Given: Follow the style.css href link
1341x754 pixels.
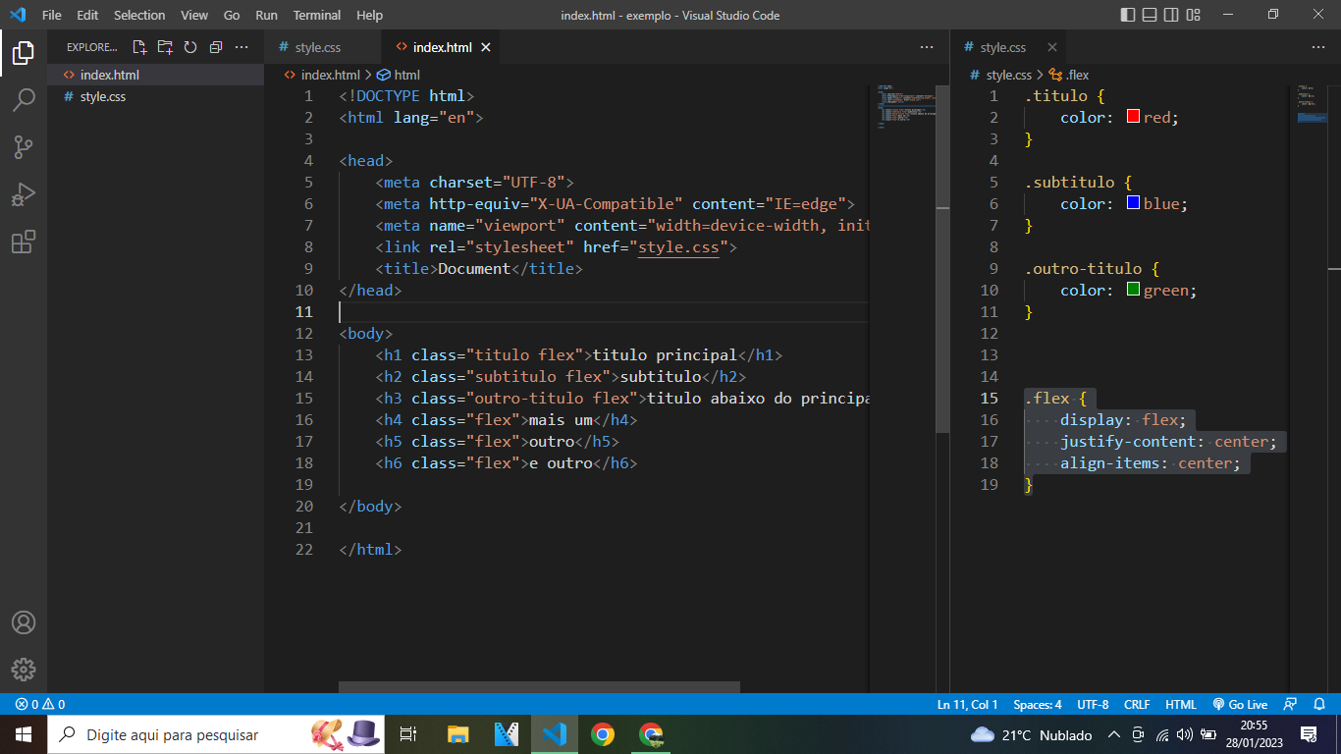Looking at the screenshot, I should tap(679, 247).
